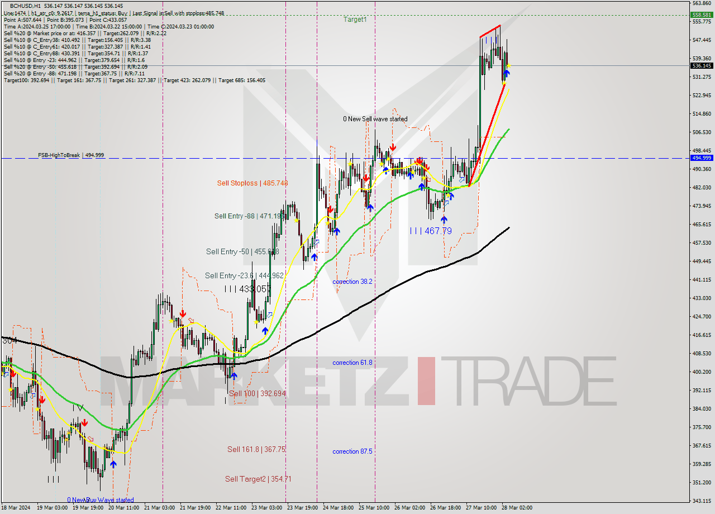The height and width of the screenshot is (514, 715).
Task: Select the '0 New Buy Wave started' label
Action: click(101, 500)
